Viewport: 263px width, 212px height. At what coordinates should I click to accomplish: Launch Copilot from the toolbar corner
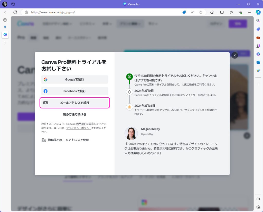258,12
